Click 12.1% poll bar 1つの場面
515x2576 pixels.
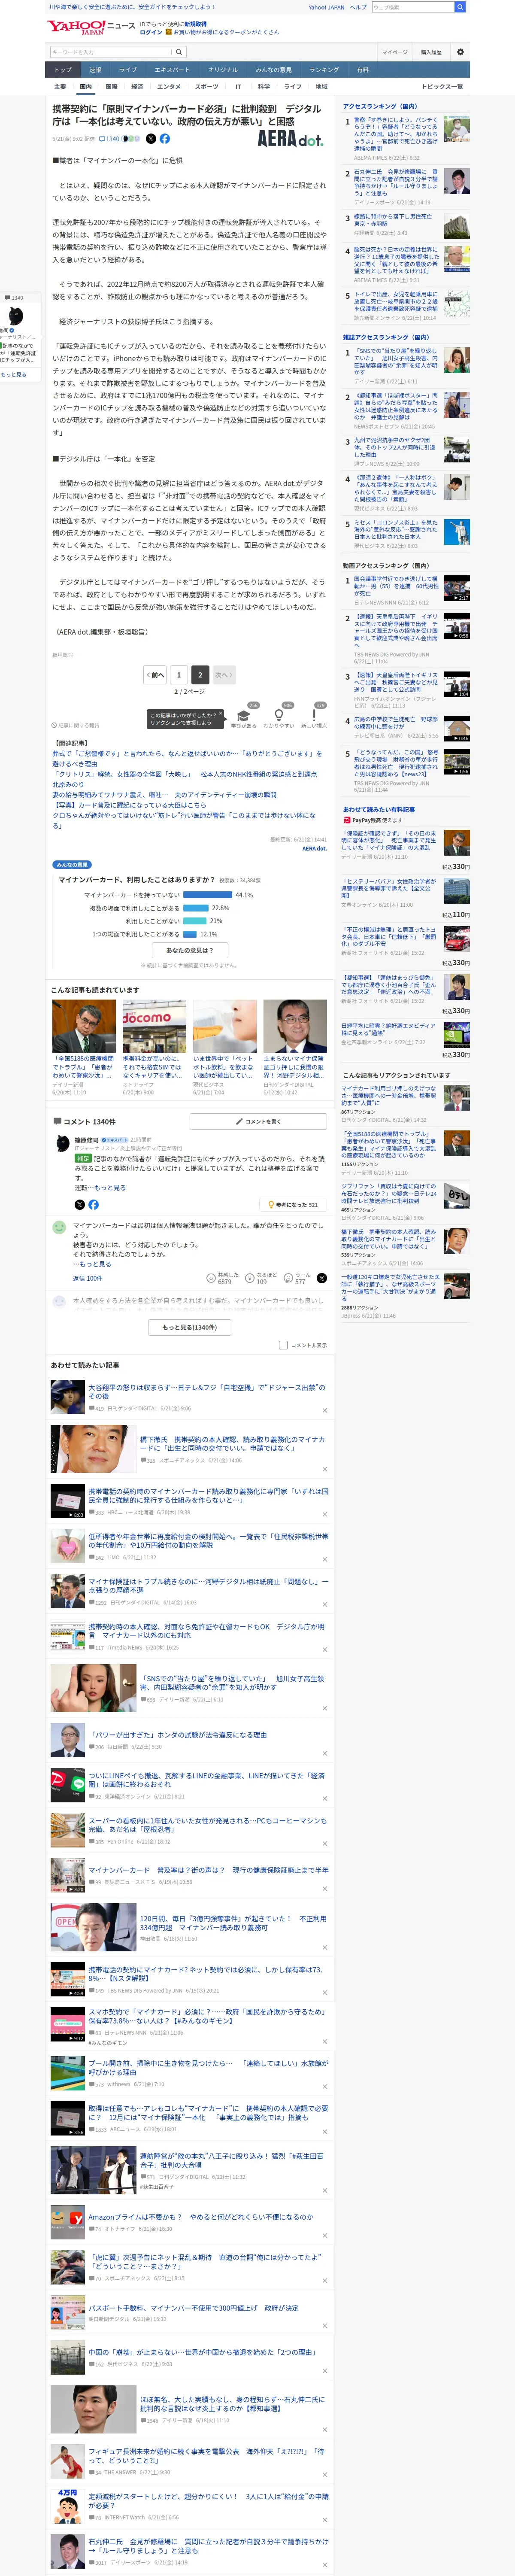click(190, 934)
